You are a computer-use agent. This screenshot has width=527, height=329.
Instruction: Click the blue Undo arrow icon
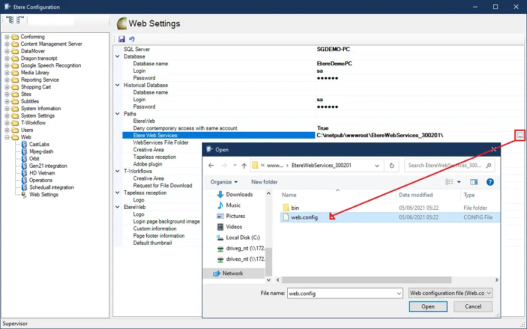[132, 39]
